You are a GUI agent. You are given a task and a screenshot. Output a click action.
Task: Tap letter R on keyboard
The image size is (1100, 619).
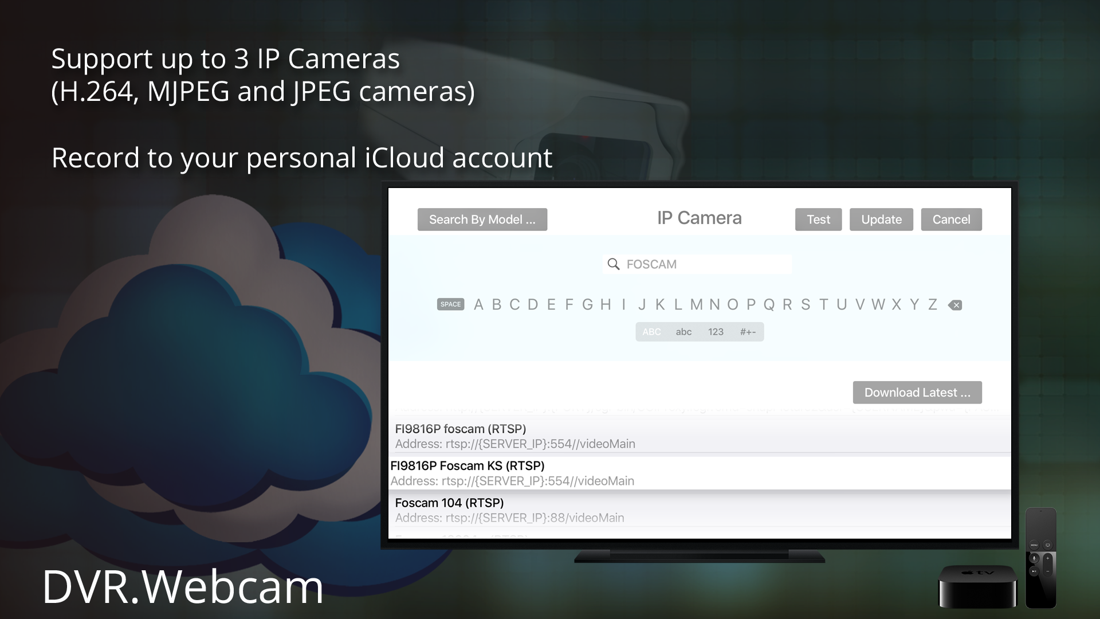tap(787, 304)
